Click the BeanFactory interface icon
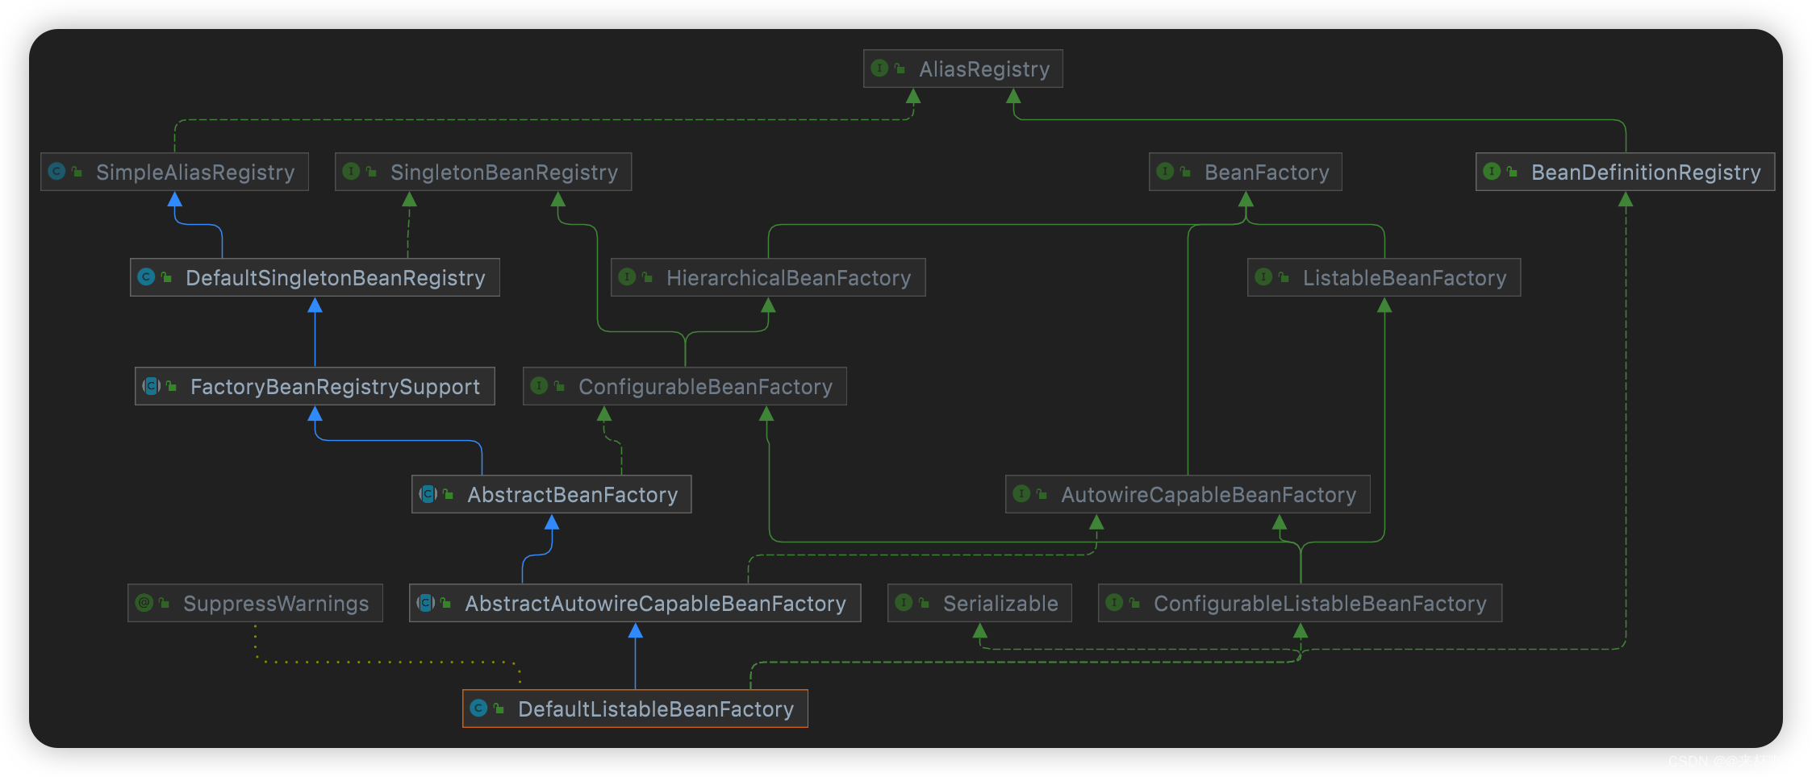 point(1165,172)
